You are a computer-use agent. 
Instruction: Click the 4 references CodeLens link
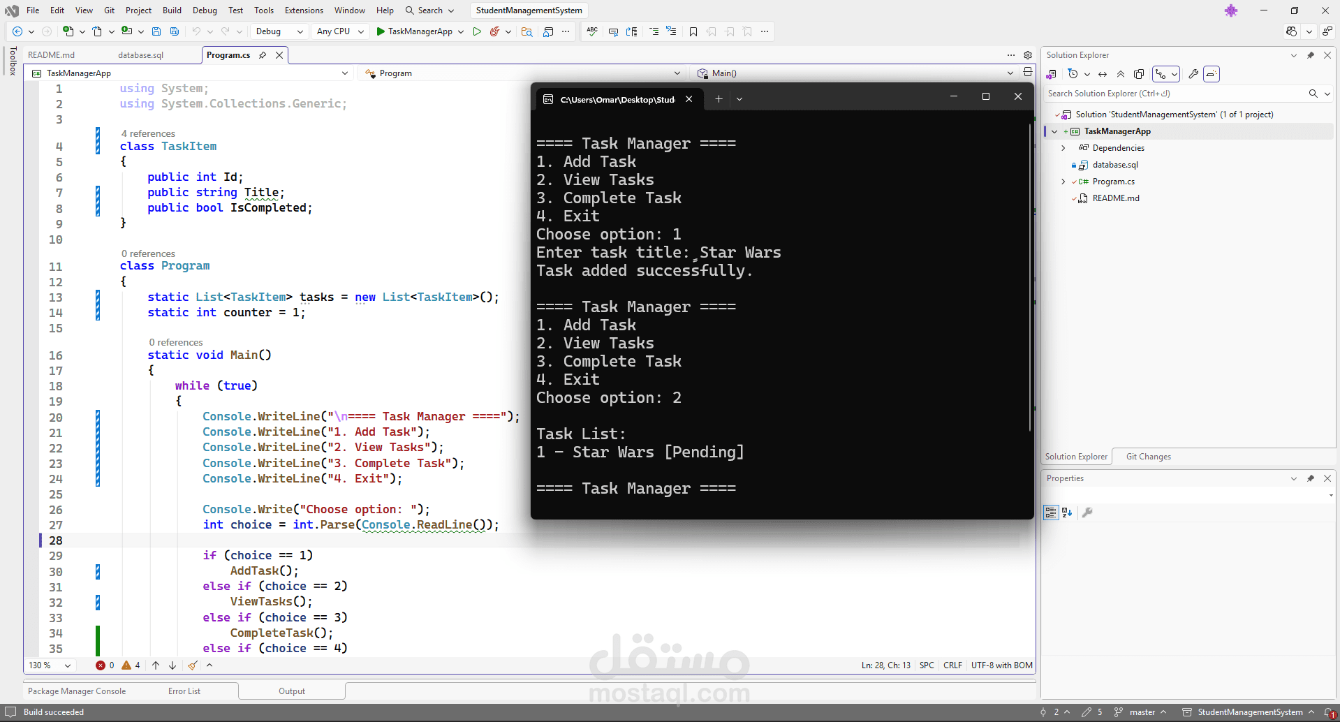[148, 133]
